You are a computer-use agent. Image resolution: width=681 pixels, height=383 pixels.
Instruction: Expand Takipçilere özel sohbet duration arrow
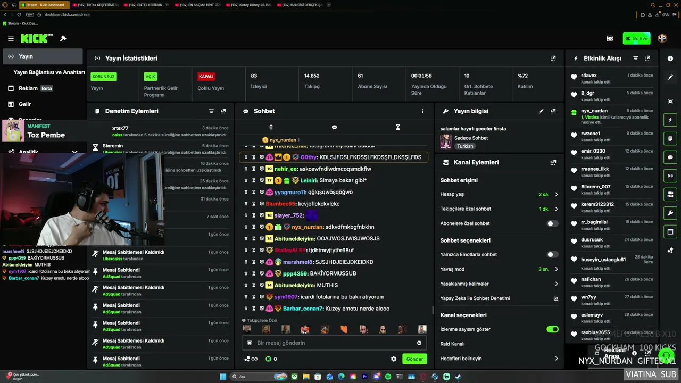[x=557, y=209]
